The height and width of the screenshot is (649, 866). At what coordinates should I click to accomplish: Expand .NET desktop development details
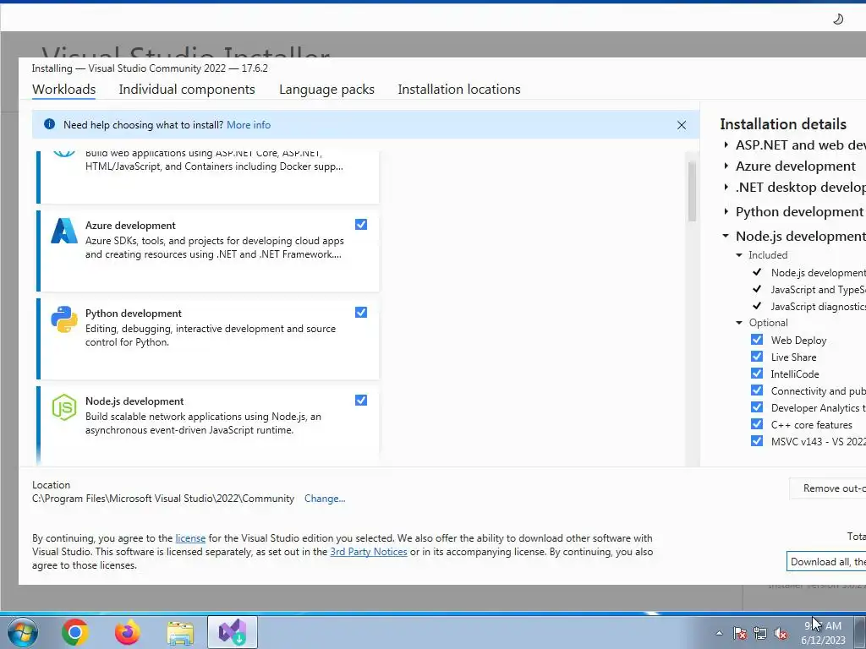(x=726, y=187)
